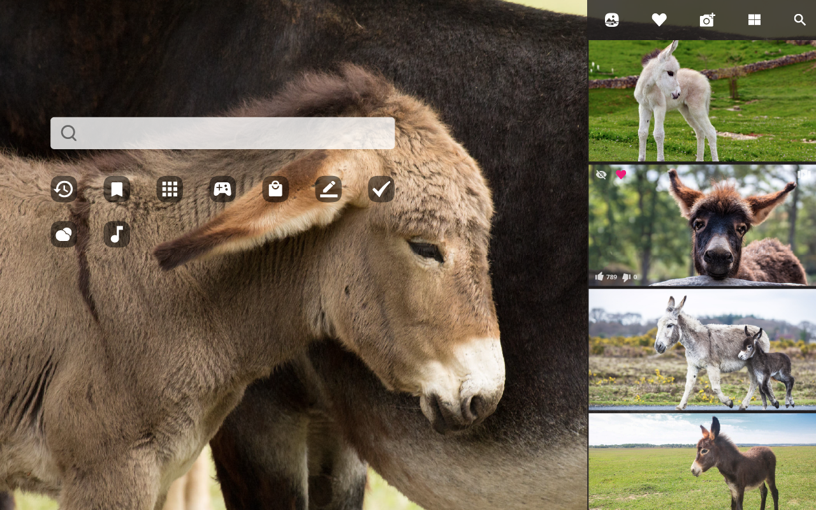Open the bookmarks shortcut
Viewport: 816px width, 510px height.
point(117,189)
